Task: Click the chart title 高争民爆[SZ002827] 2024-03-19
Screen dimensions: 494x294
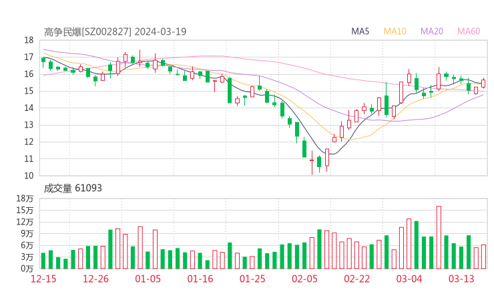Action: (115, 31)
